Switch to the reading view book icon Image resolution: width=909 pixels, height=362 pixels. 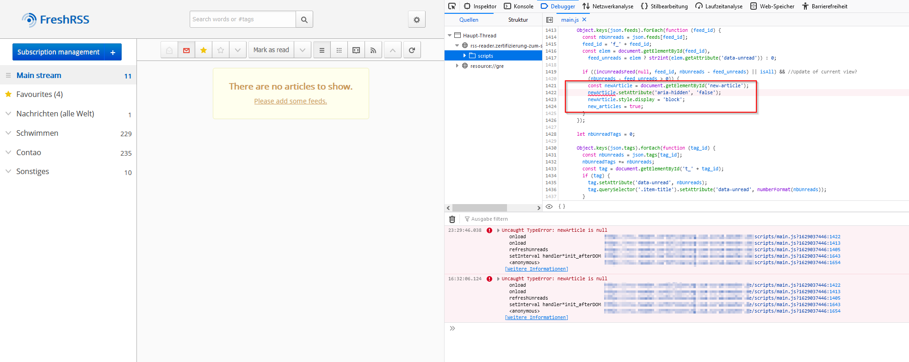click(356, 50)
